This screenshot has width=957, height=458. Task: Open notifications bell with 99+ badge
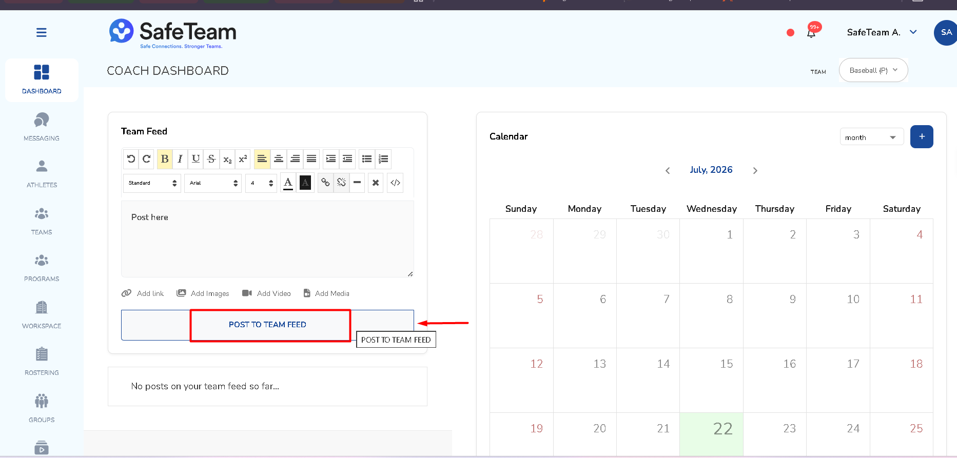pyautogui.click(x=812, y=32)
